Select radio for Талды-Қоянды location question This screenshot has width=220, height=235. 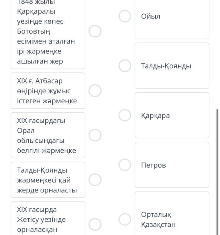pyautogui.click(x=95, y=180)
